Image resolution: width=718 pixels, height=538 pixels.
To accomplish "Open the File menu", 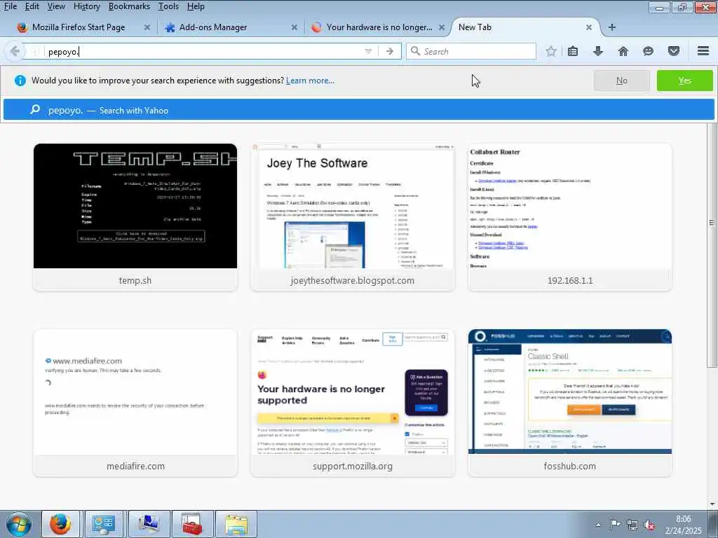I will click(x=10, y=6).
